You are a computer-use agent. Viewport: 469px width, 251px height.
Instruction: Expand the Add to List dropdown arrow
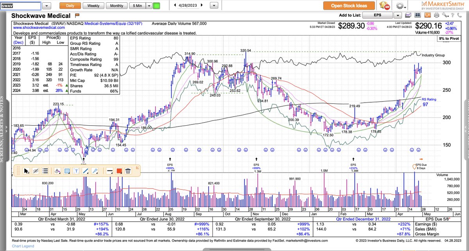pos(397,15)
